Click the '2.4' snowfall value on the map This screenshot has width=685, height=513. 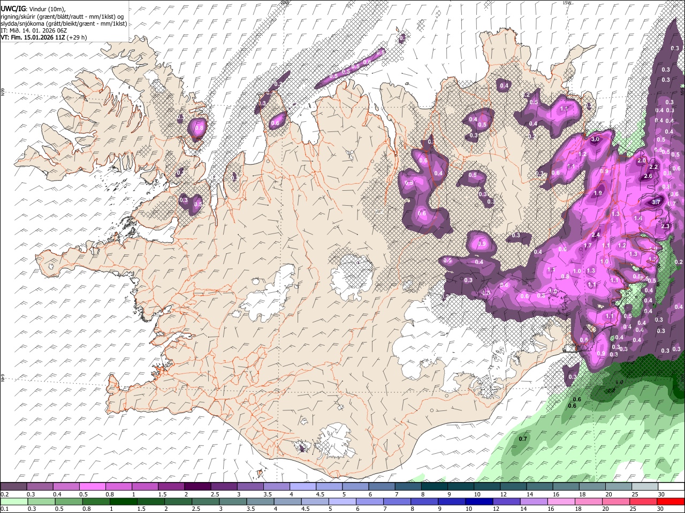tap(596, 235)
